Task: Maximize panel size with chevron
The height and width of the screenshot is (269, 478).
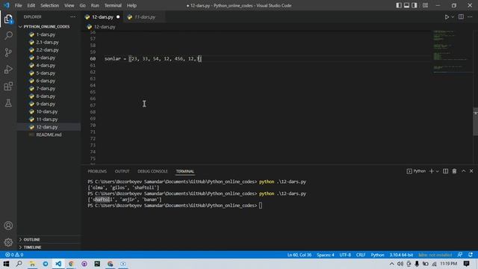Action: pyautogui.click(x=463, y=171)
